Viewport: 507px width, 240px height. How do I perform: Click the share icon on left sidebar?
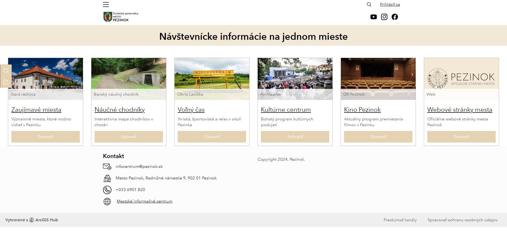point(6,81)
